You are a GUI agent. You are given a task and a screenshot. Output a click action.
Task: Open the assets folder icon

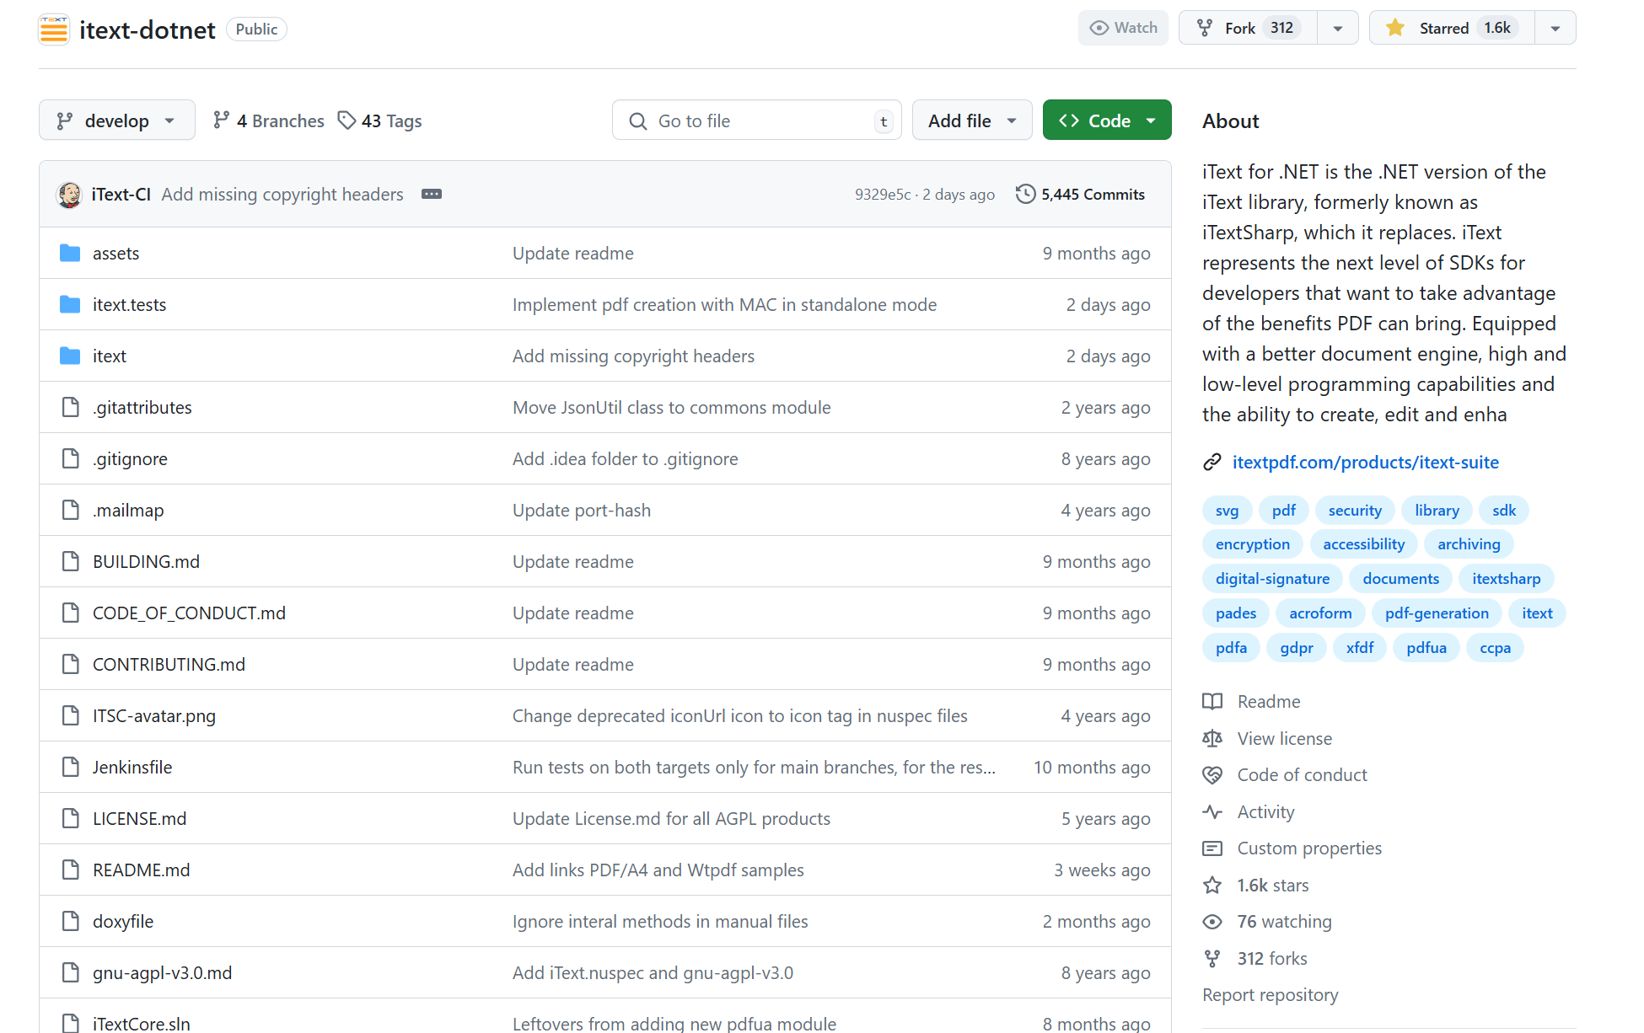pos(70,254)
